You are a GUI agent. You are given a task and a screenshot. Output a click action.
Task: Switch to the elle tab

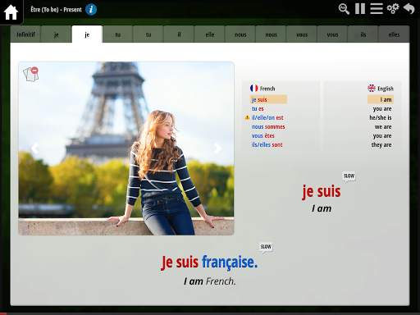[210, 34]
